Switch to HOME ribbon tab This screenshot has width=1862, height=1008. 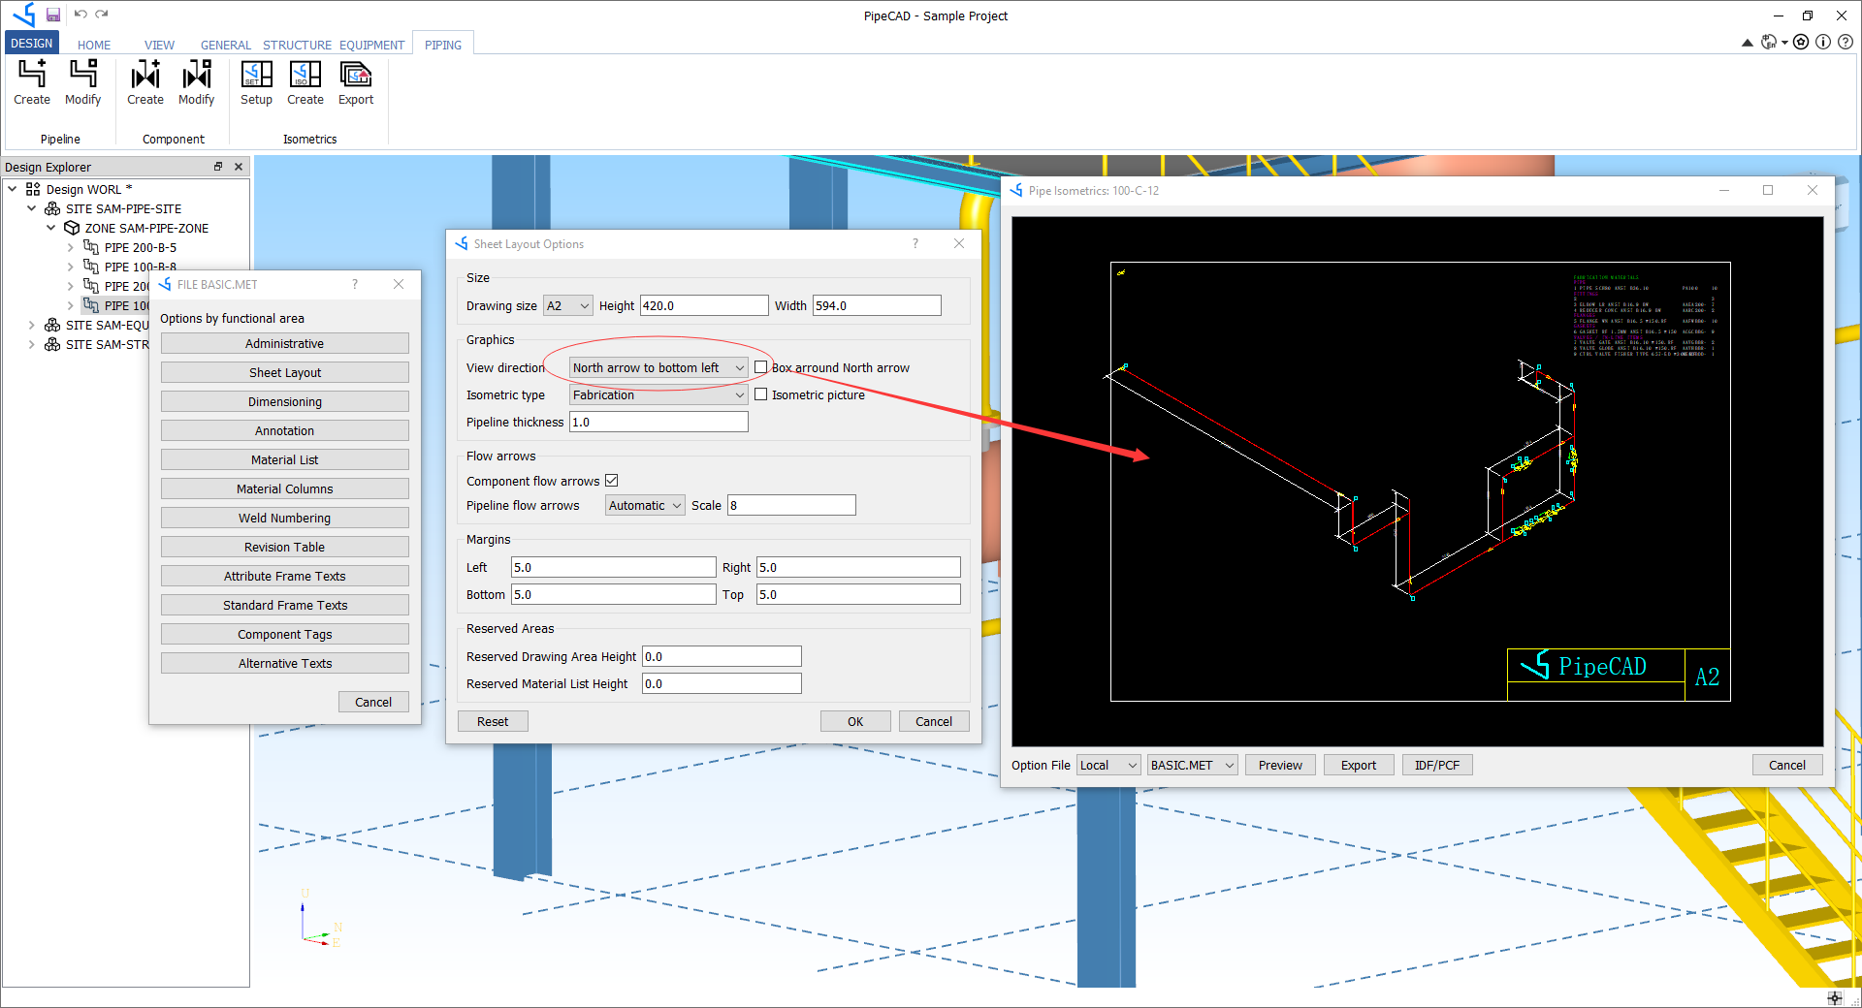tap(94, 45)
